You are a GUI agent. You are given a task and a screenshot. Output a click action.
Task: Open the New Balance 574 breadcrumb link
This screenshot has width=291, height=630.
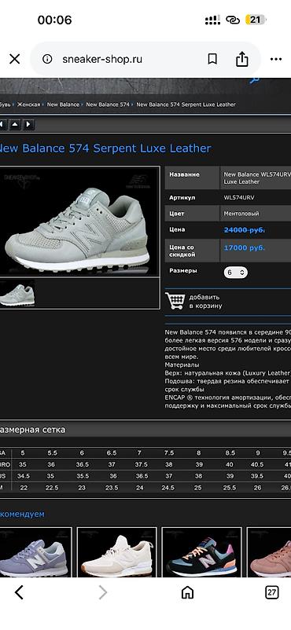[108, 104]
